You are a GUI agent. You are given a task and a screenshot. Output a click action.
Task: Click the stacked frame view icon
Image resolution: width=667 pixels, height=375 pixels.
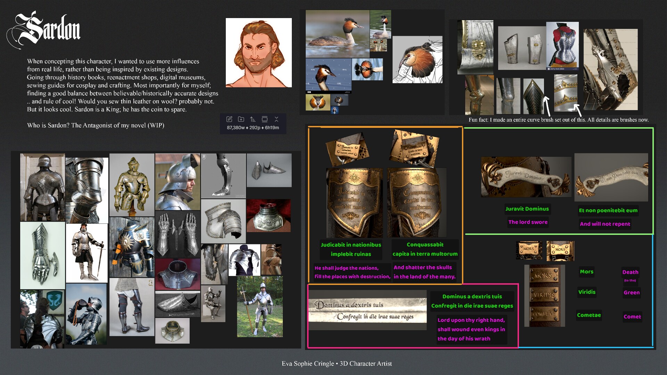click(x=264, y=119)
